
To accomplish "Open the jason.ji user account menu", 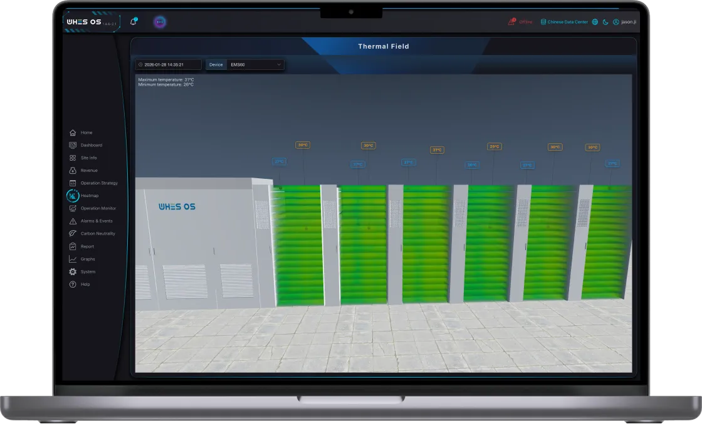I will pos(624,22).
